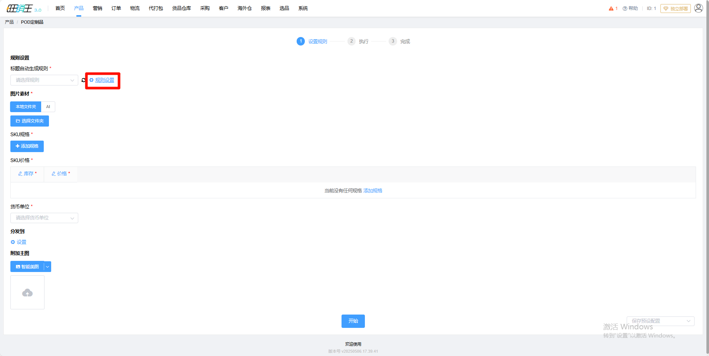Click step 3 完成 circle
Image resolution: width=709 pixels, height=356 pixels.
393,41
